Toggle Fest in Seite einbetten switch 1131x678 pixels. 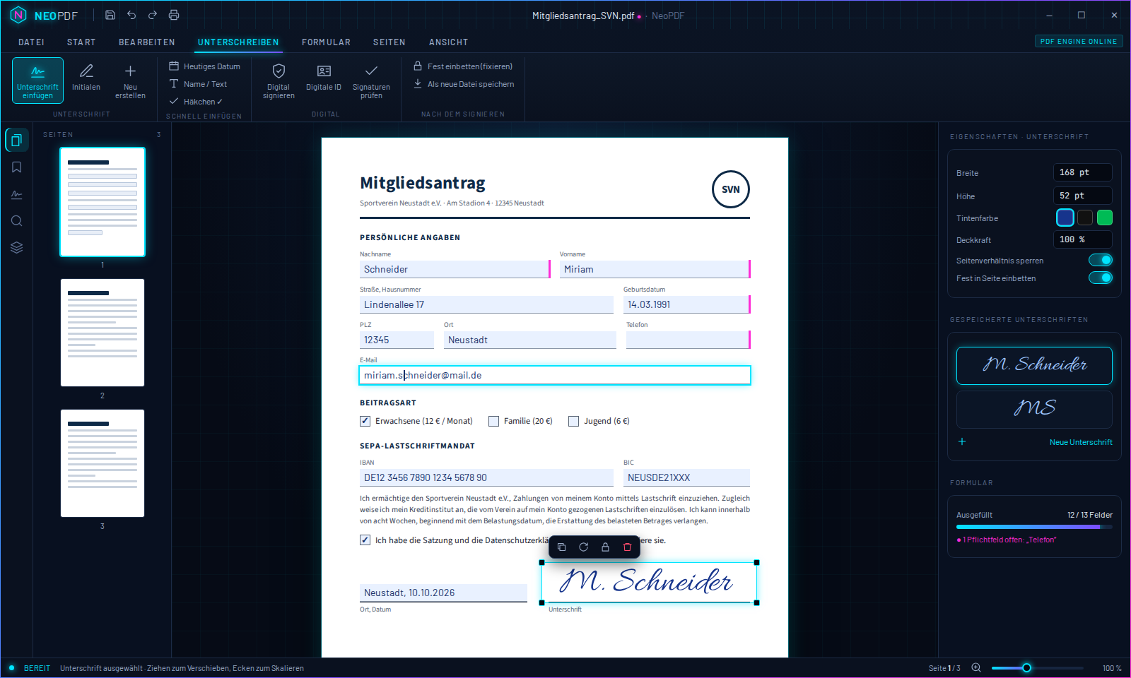1101,278
